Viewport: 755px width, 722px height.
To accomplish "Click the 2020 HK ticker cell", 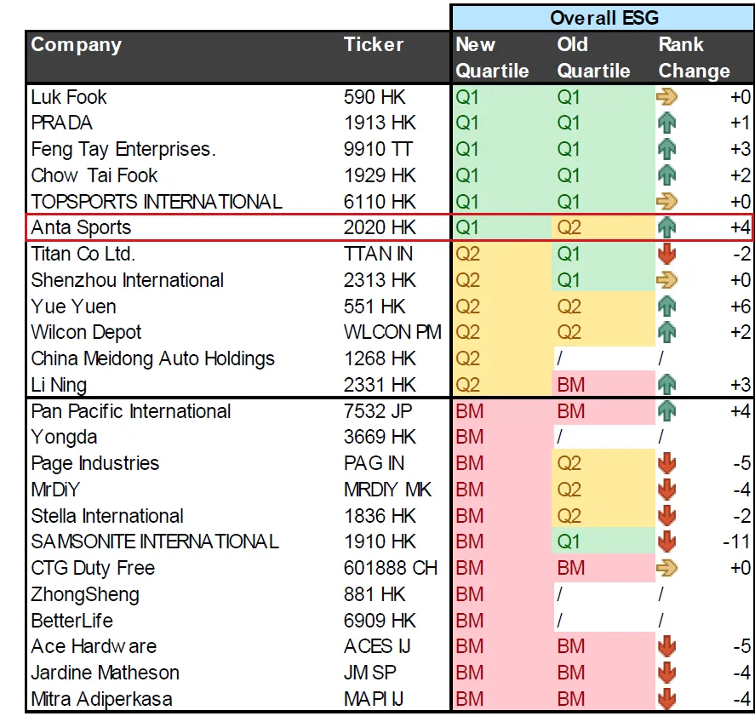I will [380, 228].
